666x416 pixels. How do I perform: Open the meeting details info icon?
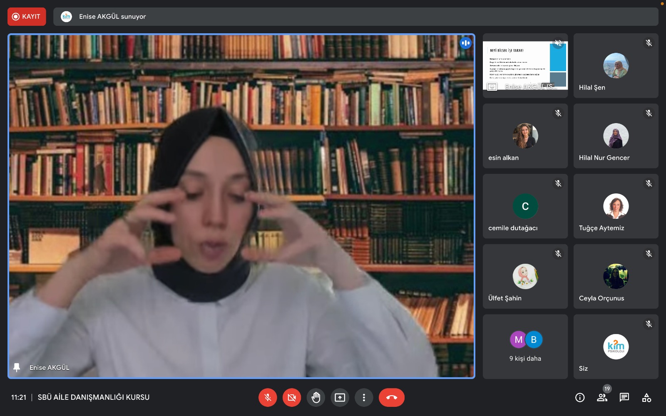[x=580, y=398]
